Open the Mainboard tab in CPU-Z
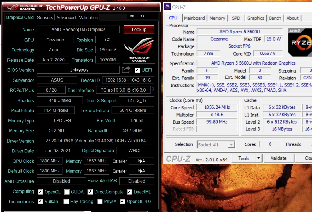 194,18
